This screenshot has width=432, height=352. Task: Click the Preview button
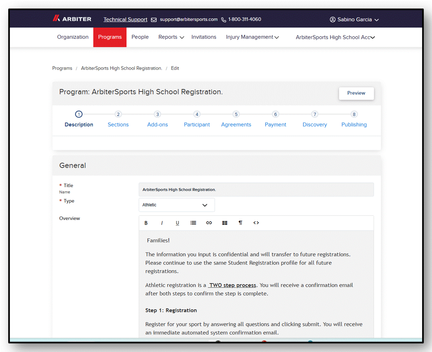(356, 93)
